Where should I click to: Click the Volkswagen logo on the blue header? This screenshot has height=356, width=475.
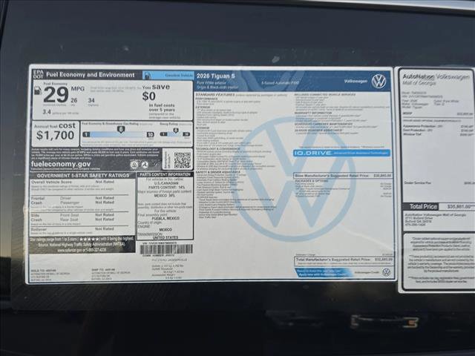(x=379, y=82)
